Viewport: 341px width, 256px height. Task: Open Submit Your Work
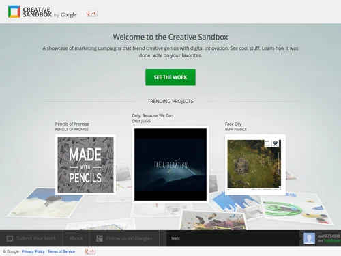coord(31,238)
